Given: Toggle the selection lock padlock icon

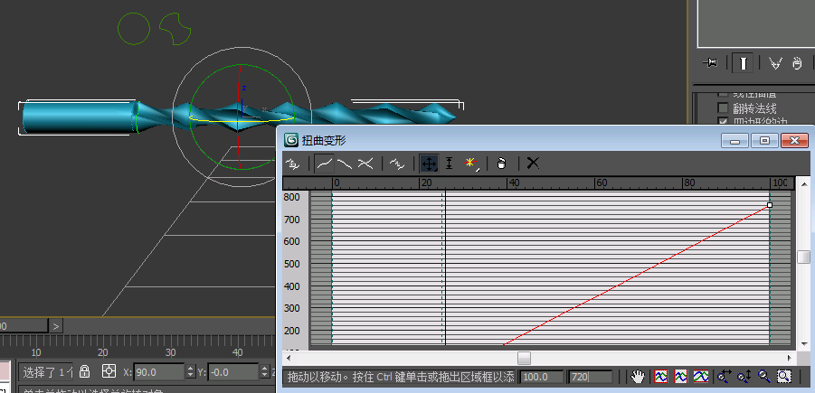Looking at the screenshot, I should [84, 371].
